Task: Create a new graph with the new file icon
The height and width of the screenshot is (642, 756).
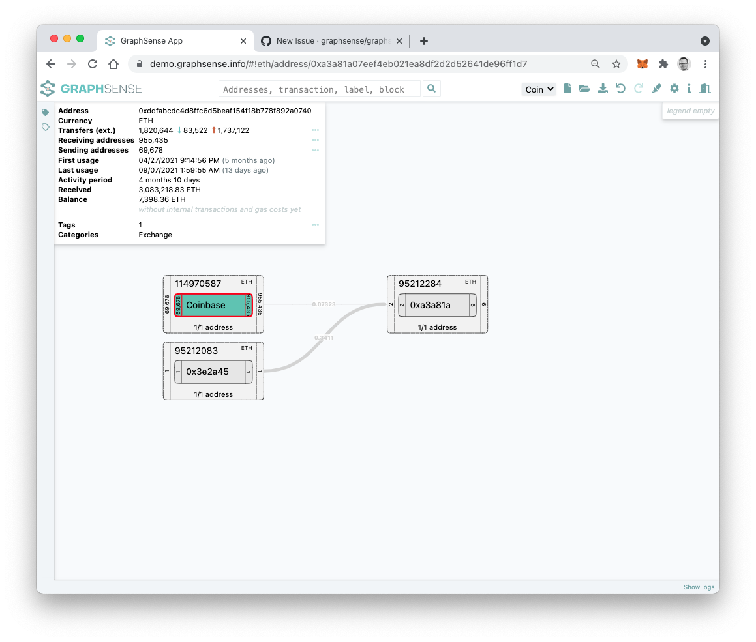Action: pyautogui.click(x=567, y=88)
